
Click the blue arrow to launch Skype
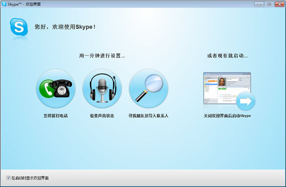tap(245, 101)
